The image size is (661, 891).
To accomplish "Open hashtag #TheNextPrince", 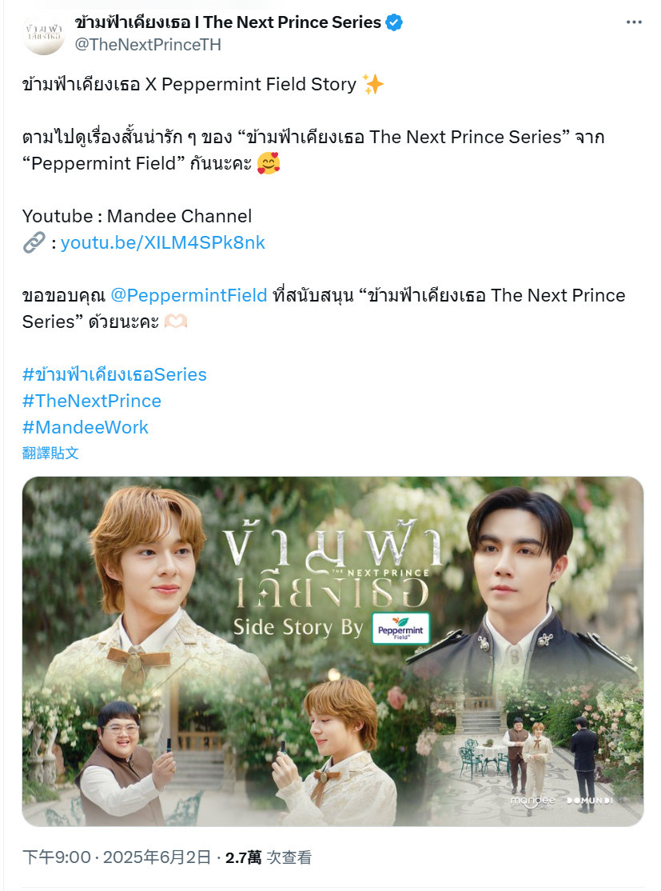I will coord(91,402).
